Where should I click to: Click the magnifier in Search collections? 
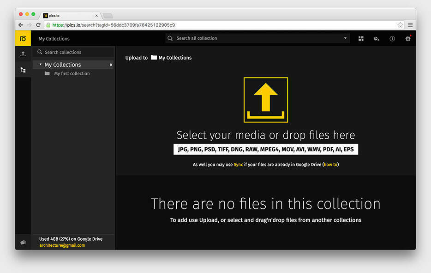[x=40, y=52]
